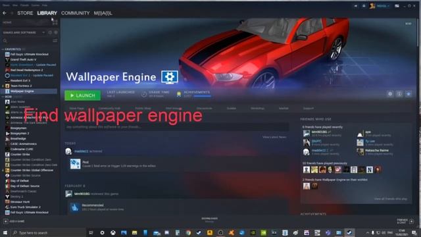
Task: Open Friends & Chat plus icon
Action: pyautogui.click(x=411, y=221)
